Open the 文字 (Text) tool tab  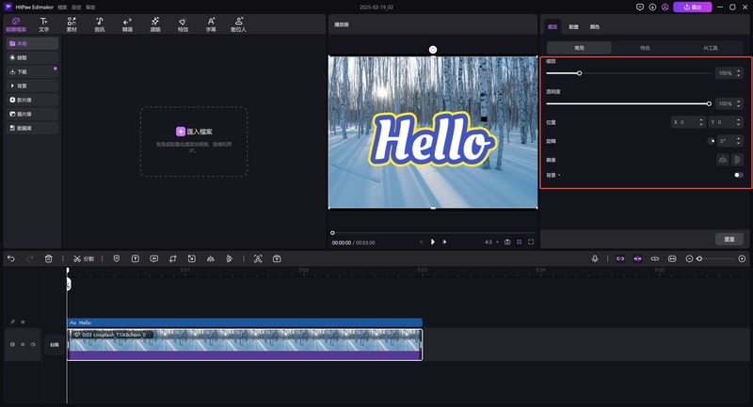point(43,24)
